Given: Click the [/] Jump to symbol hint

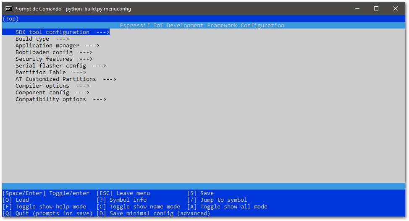Looking at the screenshot, I should [x=217, y=200].
